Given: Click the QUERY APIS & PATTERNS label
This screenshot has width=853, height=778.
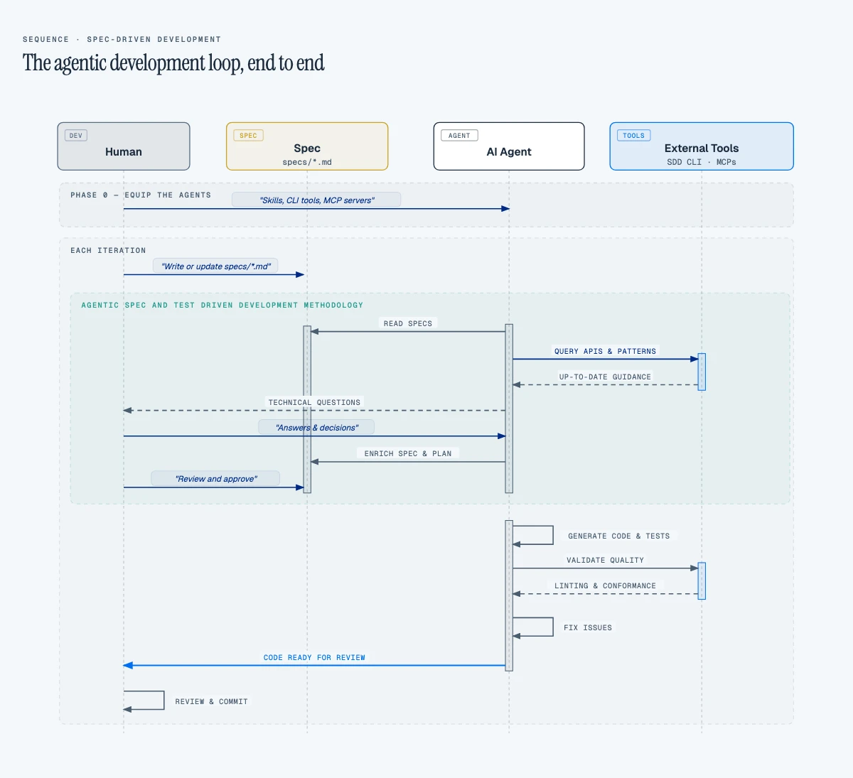Looking at the screenshot, I should click(x=605, y=351).
